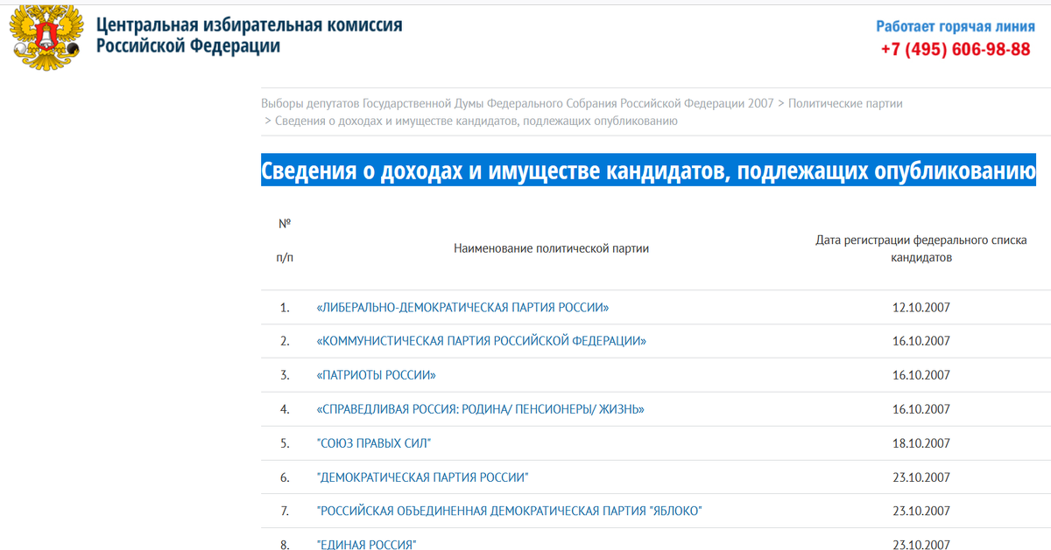Click the № п/п column header

coord(285,240)
